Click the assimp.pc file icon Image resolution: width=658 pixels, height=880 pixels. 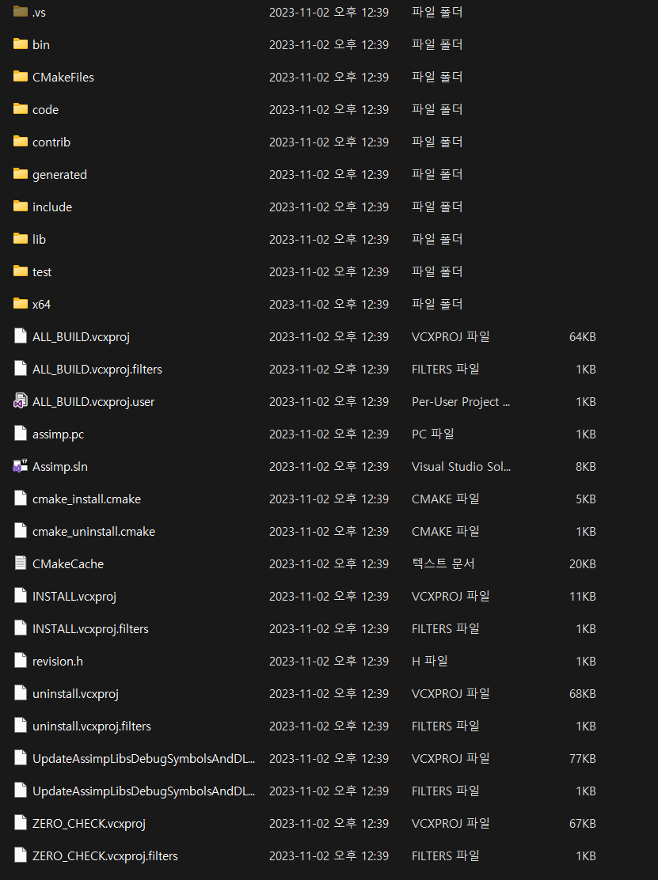click(21, 434)
